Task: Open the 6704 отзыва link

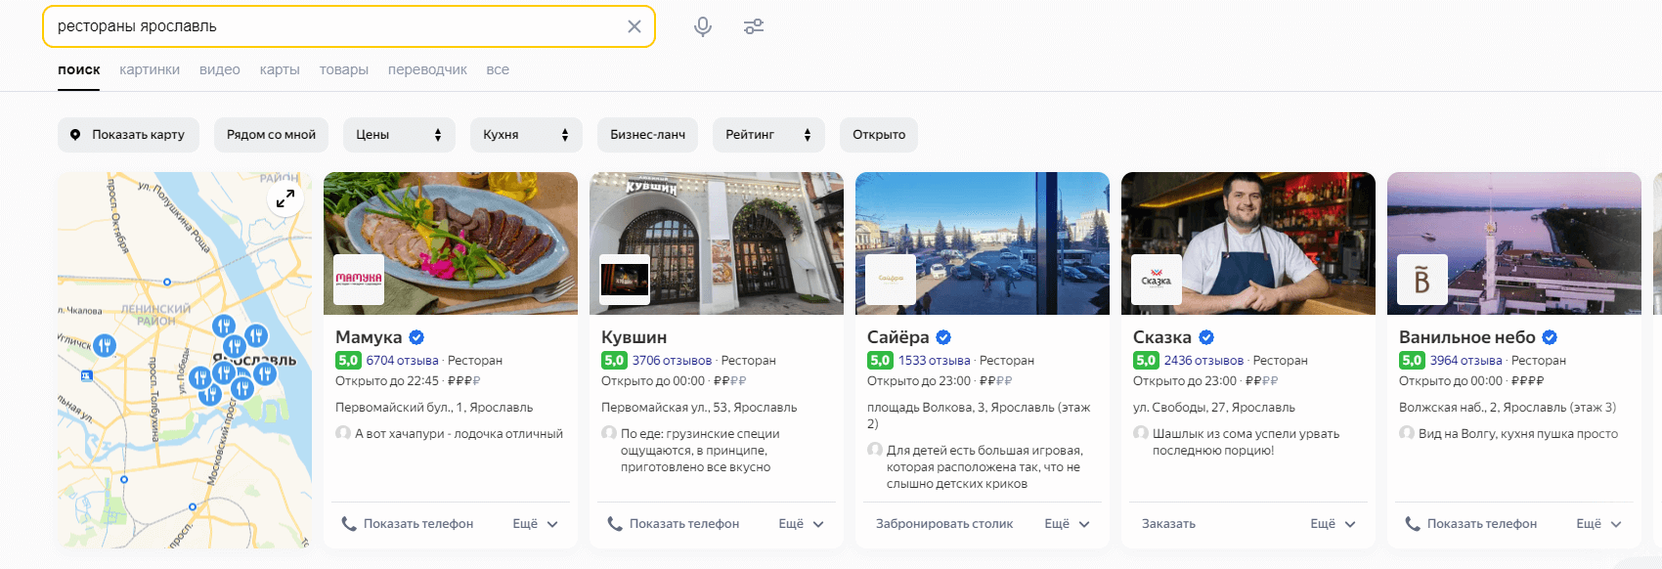Action: pos(403,361)
